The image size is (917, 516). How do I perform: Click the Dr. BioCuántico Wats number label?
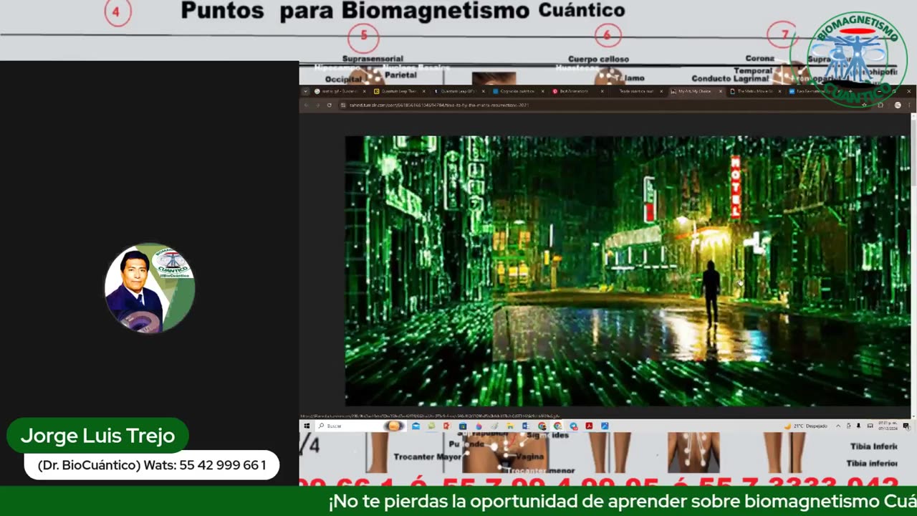(152, 465)
